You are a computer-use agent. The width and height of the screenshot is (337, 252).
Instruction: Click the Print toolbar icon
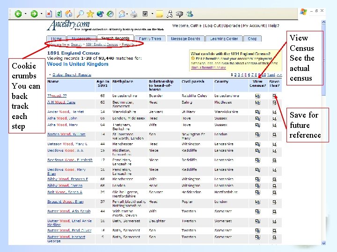coord(134,14)
